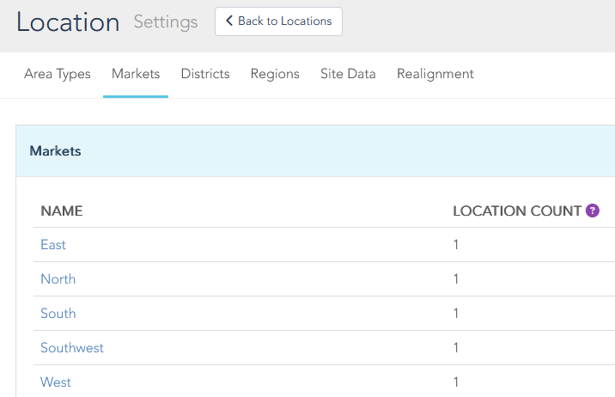The image size is (615, 397).
Task: Open the West market entry
Action: [x=56, y=382]
